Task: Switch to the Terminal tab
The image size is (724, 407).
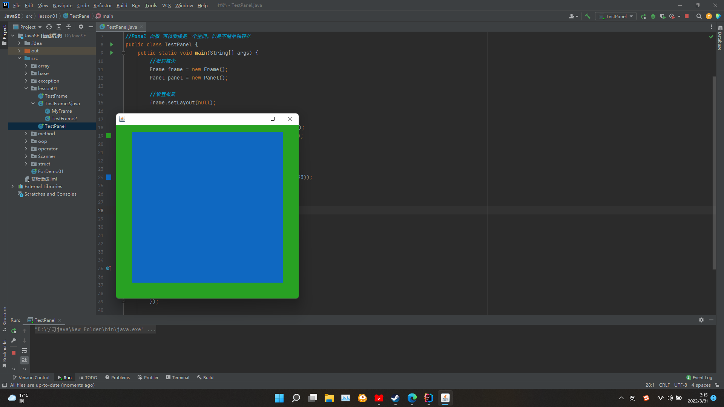Action: point(178,377)
